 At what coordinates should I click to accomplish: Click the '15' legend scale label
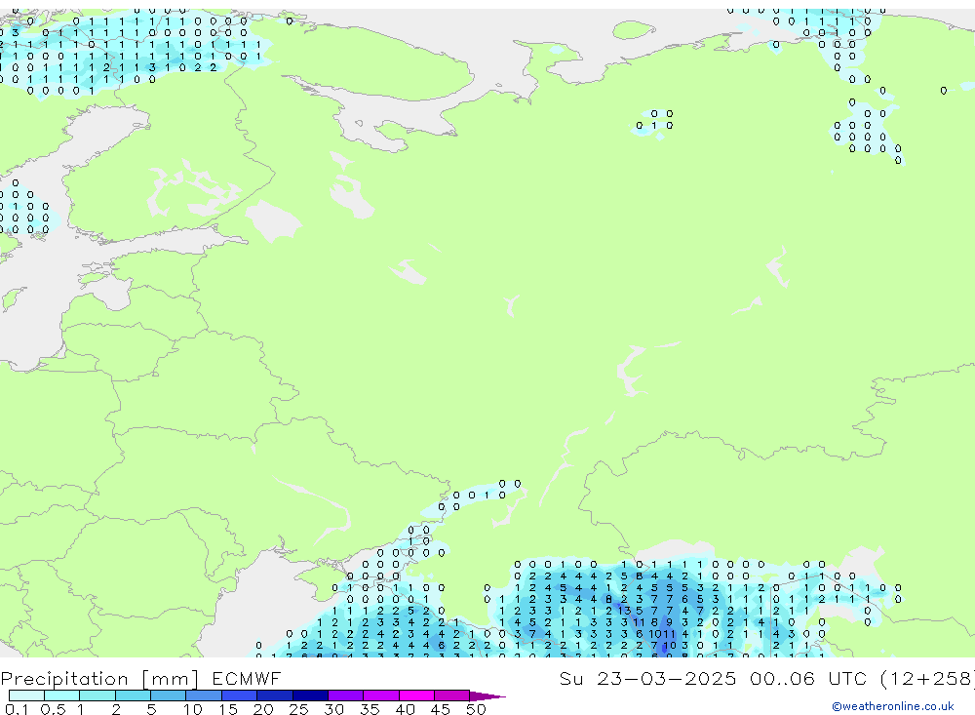[x=228, y=709]
